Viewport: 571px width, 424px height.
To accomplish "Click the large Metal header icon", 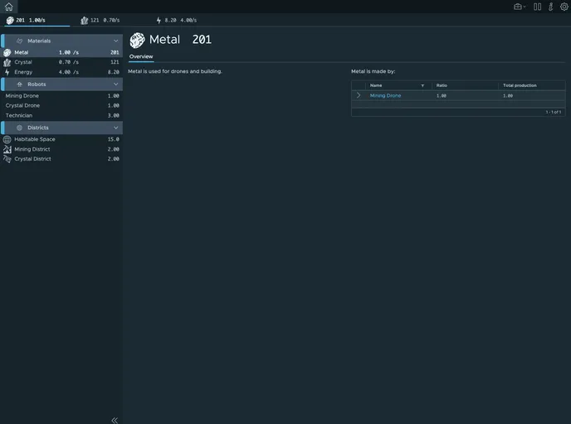I will pyautogui.click(x=137, y=40).
